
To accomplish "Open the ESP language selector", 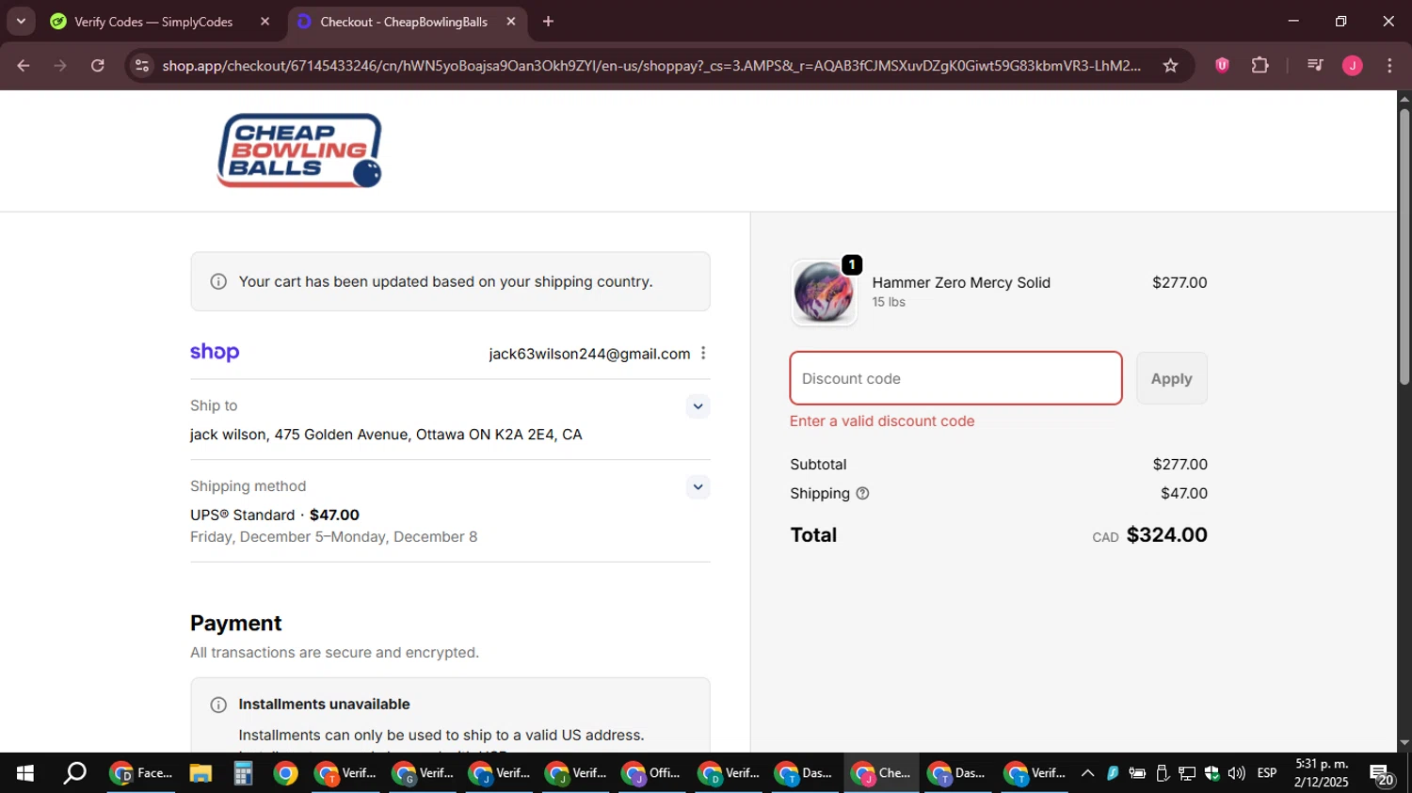I will tap(1267, 773).
